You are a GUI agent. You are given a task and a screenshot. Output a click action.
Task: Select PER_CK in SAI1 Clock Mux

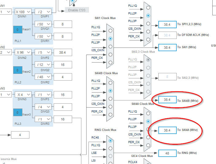pyautogui.click(x=110, y=63)
